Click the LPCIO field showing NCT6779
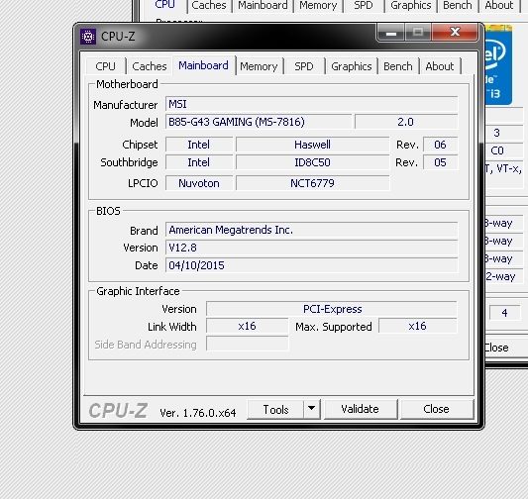Image resolution: width=528 pixels, height=499 pixels. tap(312, 183)
